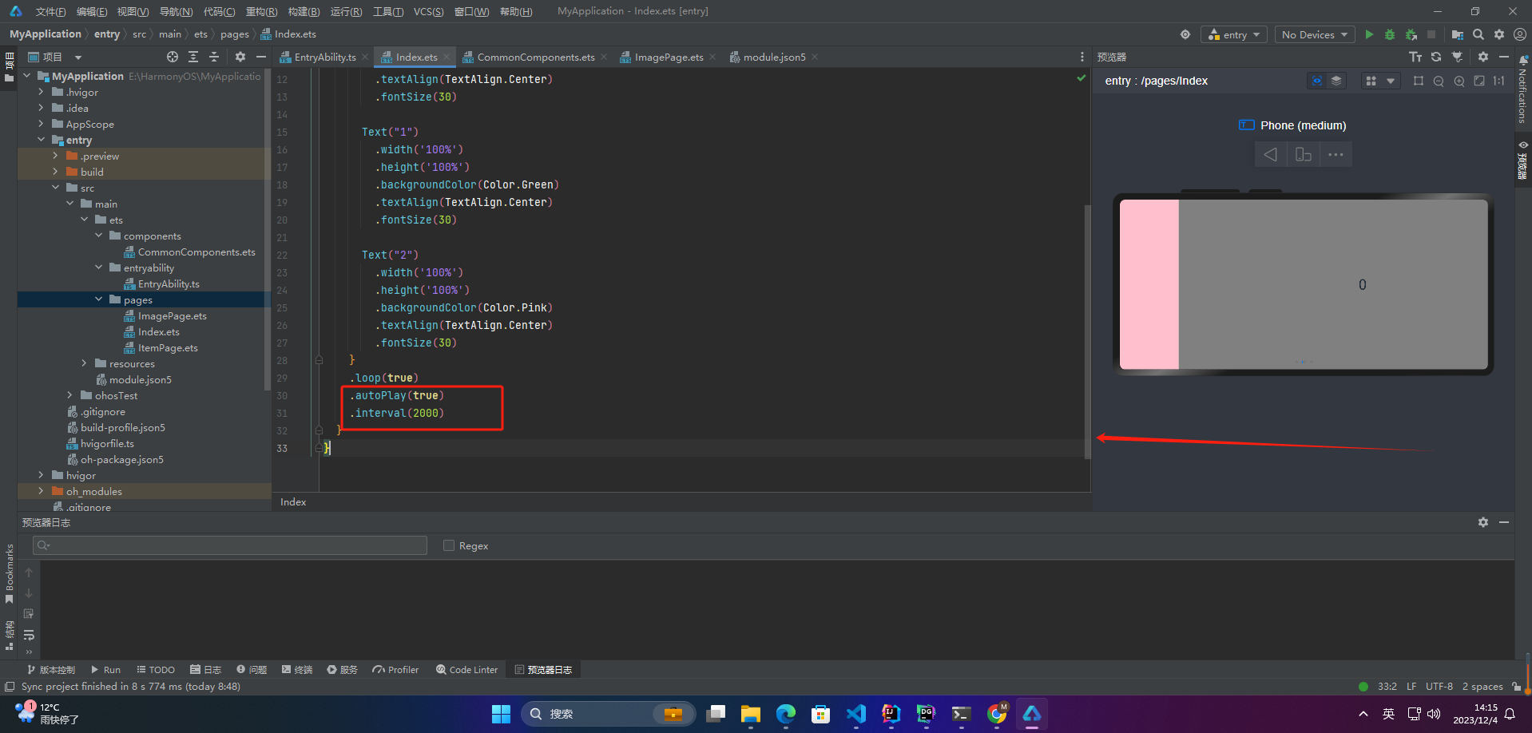Click the previewer fit-to-screen icon

[1479, 81]
